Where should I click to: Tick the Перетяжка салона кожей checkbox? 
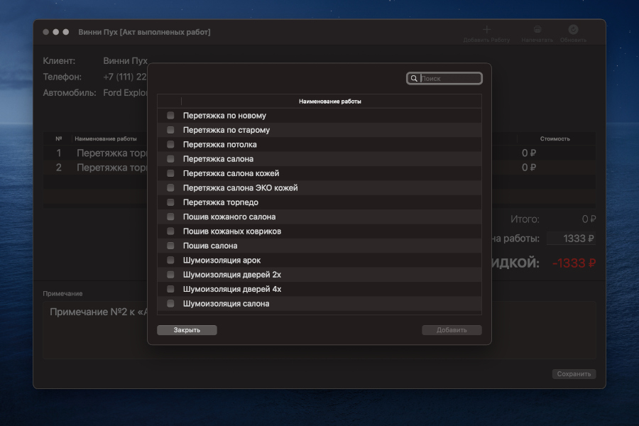[x=170, y=173]
